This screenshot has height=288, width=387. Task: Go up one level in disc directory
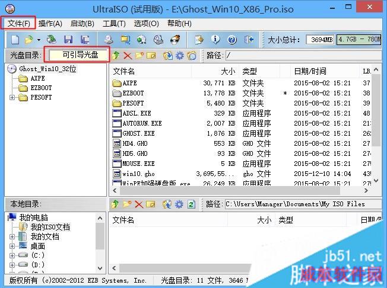(x=116, y=56)
